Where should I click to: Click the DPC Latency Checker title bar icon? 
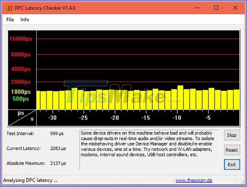(x=9, y=8)
